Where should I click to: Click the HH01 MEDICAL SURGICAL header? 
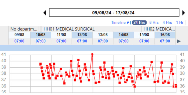[x=91, y=29]
